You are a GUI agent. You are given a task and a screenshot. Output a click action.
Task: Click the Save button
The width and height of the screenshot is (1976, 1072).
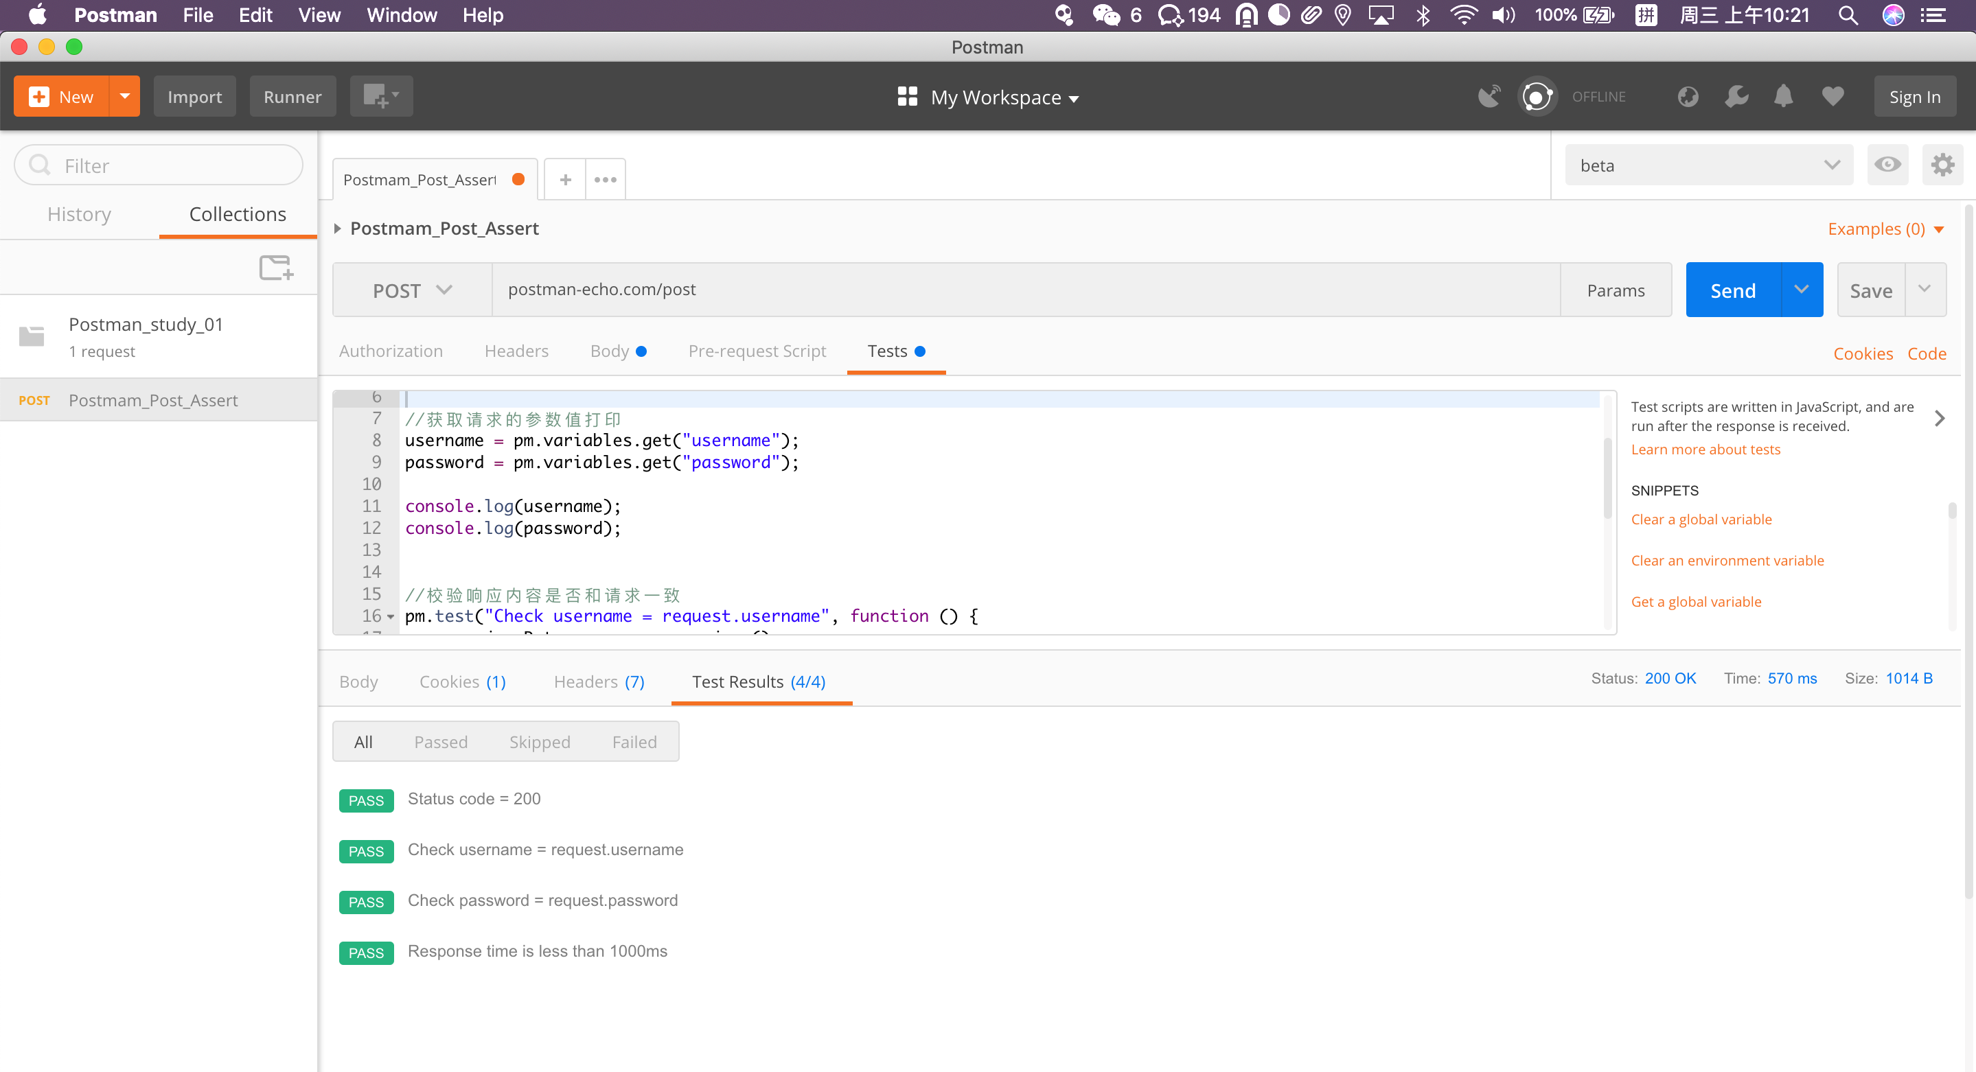pos(1871,290)
